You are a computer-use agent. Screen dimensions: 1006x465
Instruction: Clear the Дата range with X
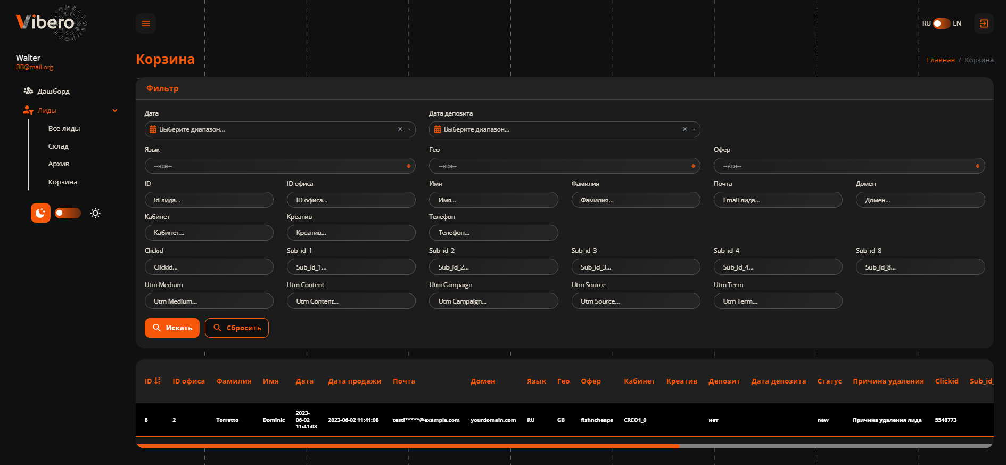point(400,129)
